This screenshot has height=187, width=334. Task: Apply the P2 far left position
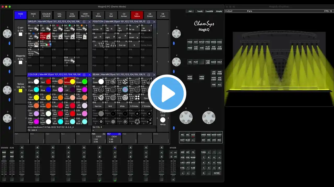point(110,28)
